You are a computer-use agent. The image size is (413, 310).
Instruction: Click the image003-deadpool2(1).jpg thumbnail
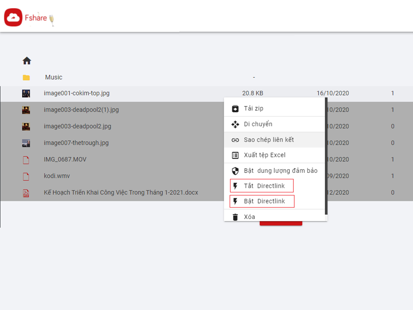pyautogui.click(x=26, y=110)
